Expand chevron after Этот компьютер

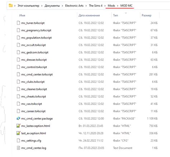pyautogui.click(x=42, y=6)
